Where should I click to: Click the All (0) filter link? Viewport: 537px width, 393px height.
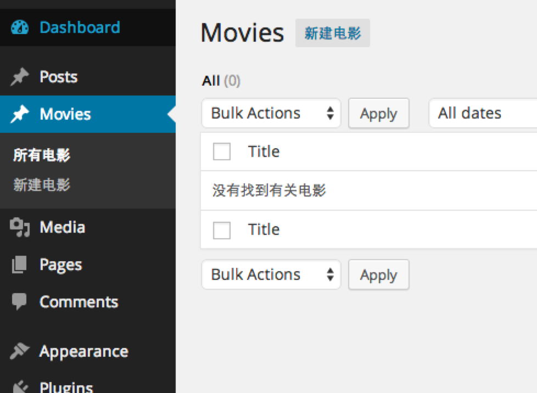(211, 81)
